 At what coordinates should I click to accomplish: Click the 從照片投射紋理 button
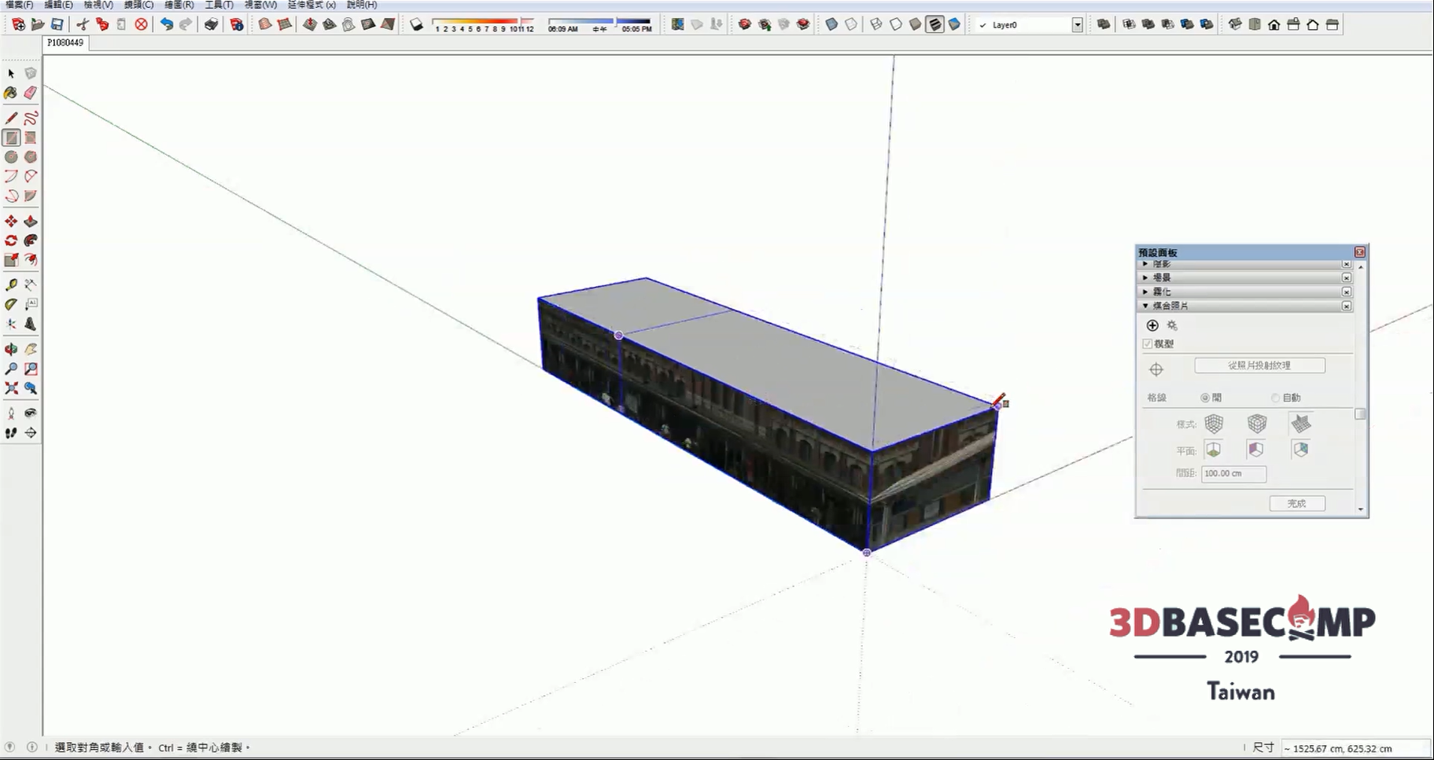(x=1259, y=365)
